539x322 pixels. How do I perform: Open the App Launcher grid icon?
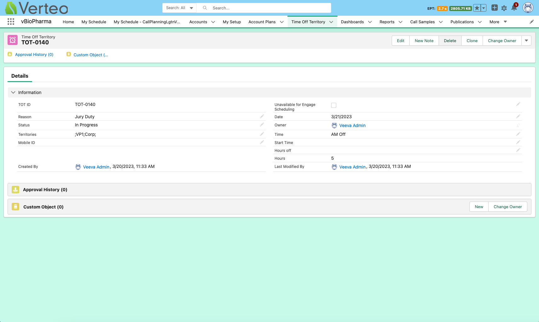coord(11,22)
